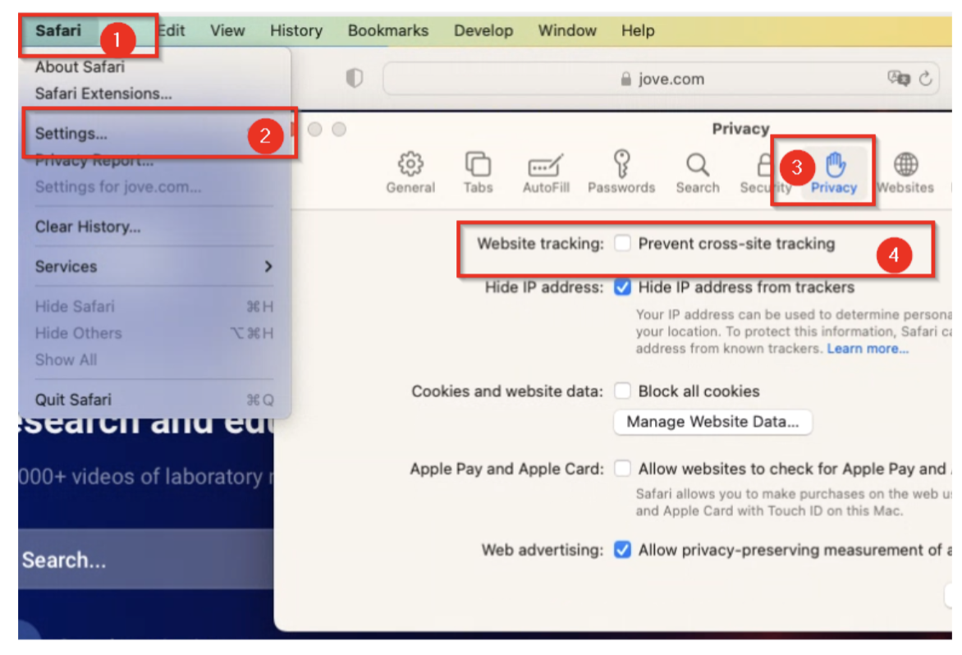Open the Search settings pane
The image size is (962, 655).
[x=698, y=172]
